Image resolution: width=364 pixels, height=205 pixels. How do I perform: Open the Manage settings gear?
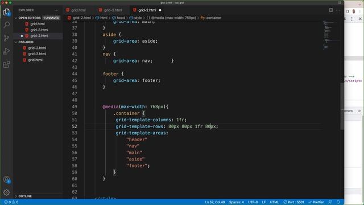click(6, 192)
